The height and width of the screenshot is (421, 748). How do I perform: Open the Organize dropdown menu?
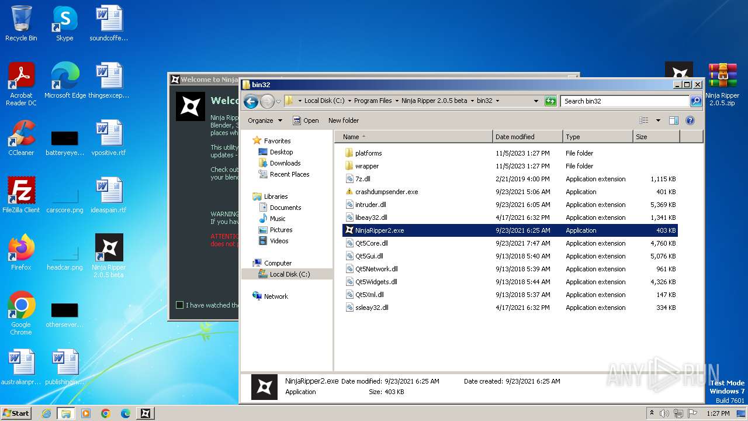265,120
